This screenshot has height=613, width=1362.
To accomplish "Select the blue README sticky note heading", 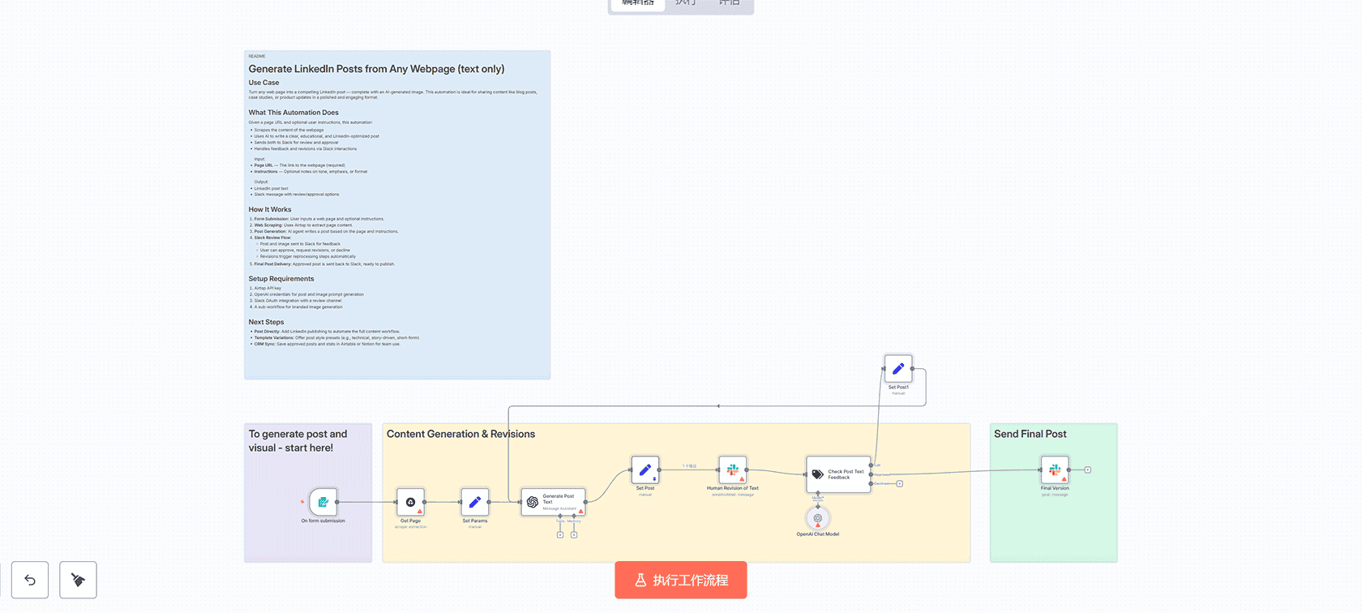I will [376, 69].
